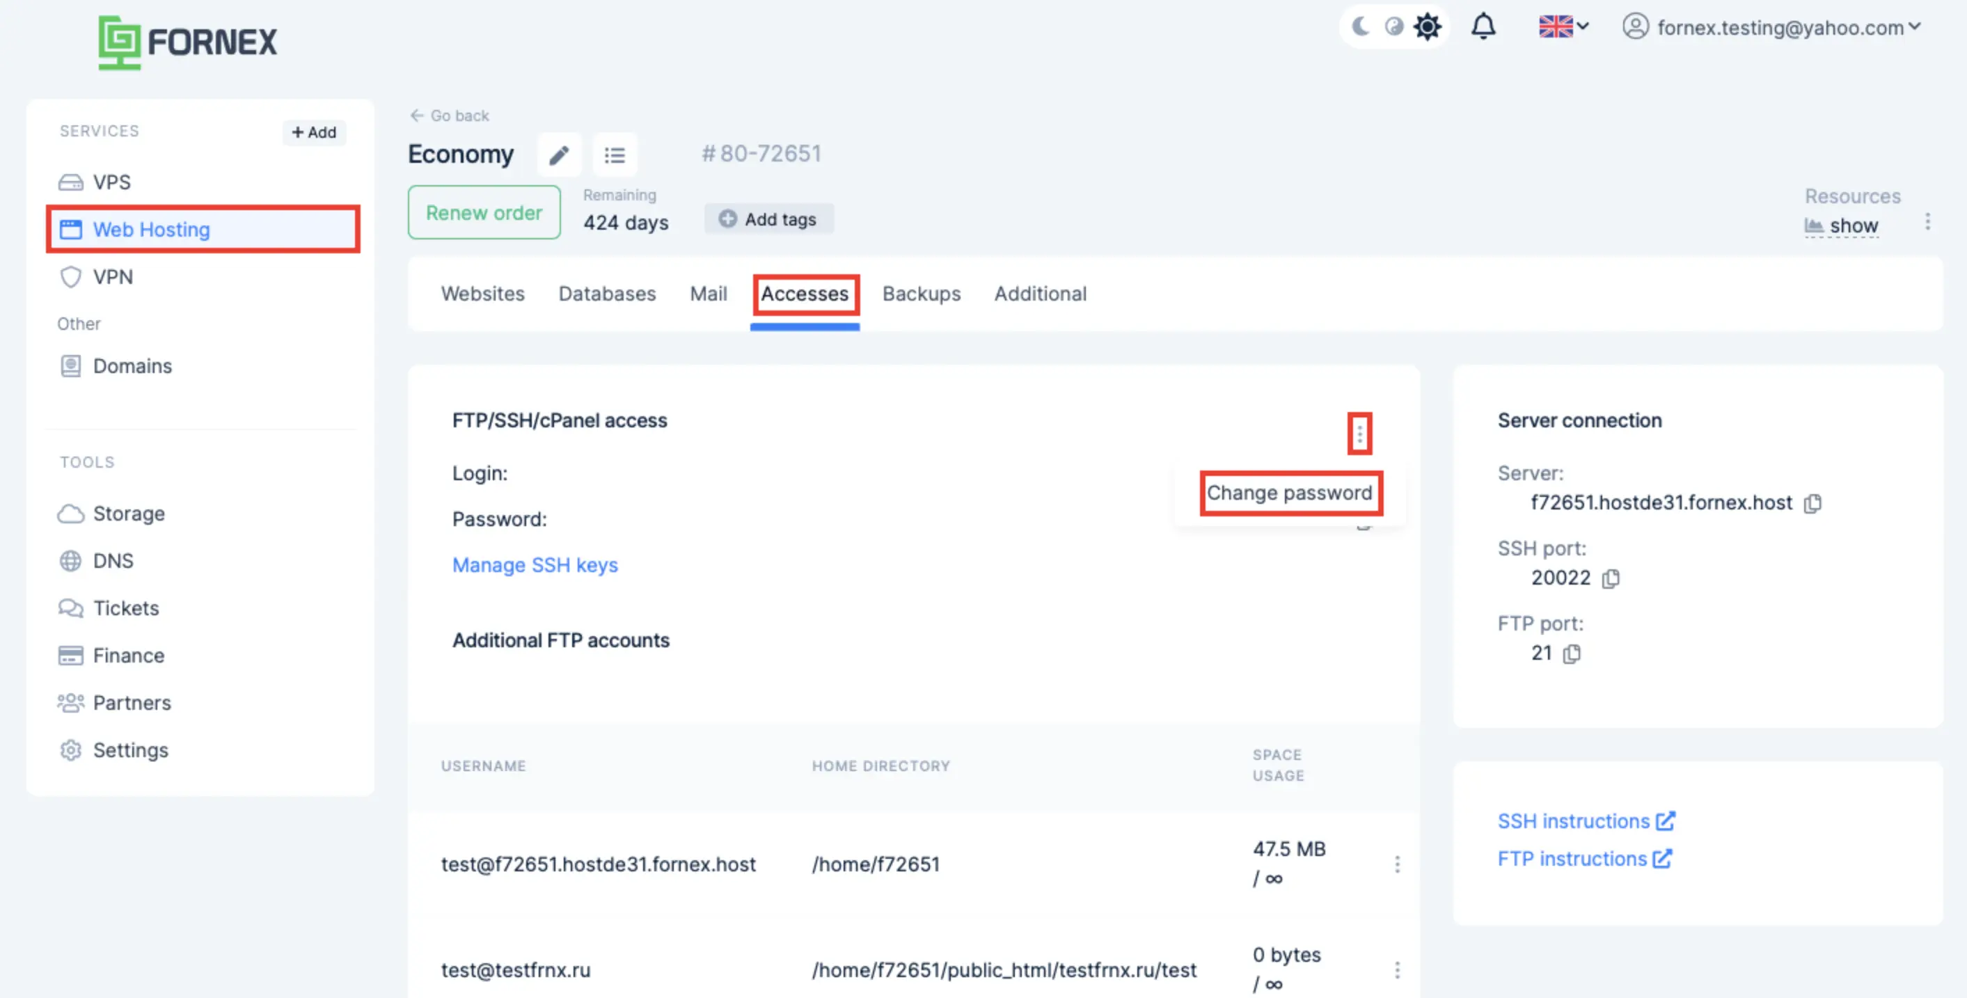Switch to the Additional tab
Viewport: 1967px width, 998px height.
(1040, 293)
